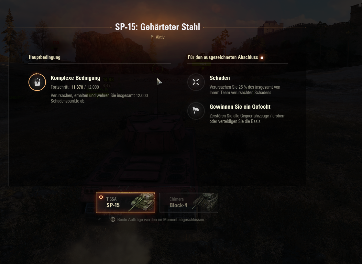Click the Beide Aufträge werden abgeschlossen notice
This screenshot has height=264, width=362.
click(x=160, y=219)
